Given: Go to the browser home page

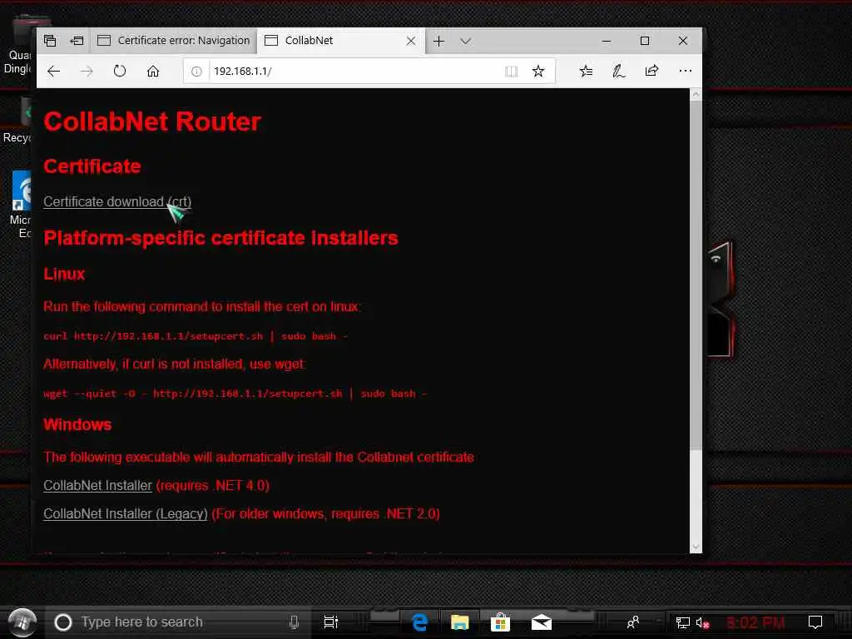Looking at the screenshot, I should pyautogui.click(x=153, y=72).
